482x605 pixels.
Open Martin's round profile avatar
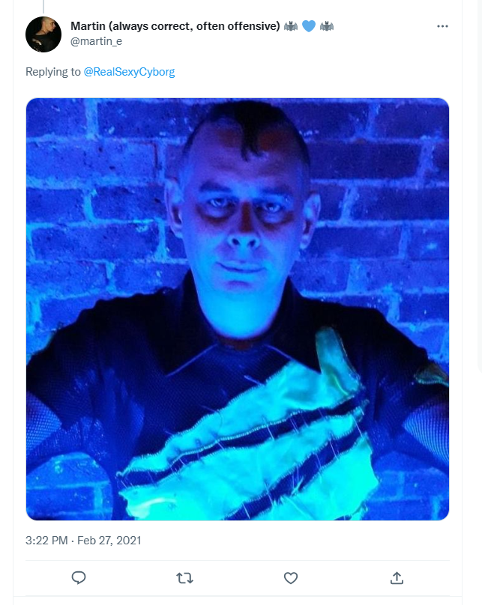[43, 34]
